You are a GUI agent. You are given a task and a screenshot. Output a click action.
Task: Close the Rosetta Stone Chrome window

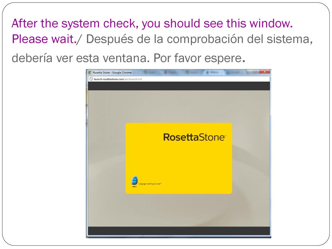coord(264,72)
